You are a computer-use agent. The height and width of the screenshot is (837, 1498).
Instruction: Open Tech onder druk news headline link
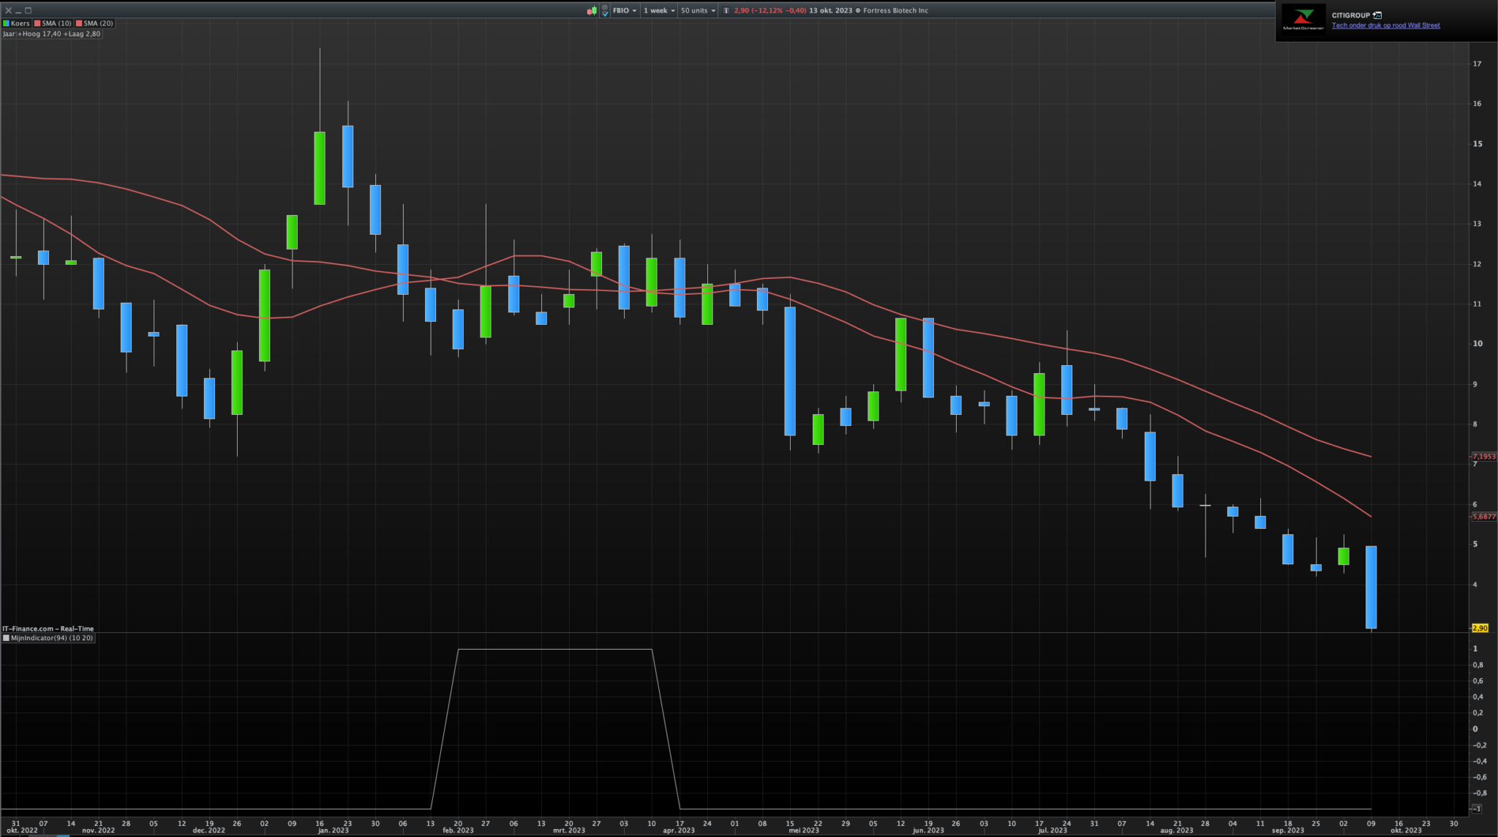tap(1385, 26)
